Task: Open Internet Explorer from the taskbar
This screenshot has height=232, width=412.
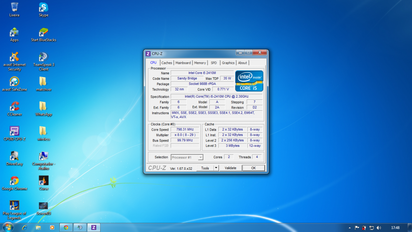Action: click(24, 227)
